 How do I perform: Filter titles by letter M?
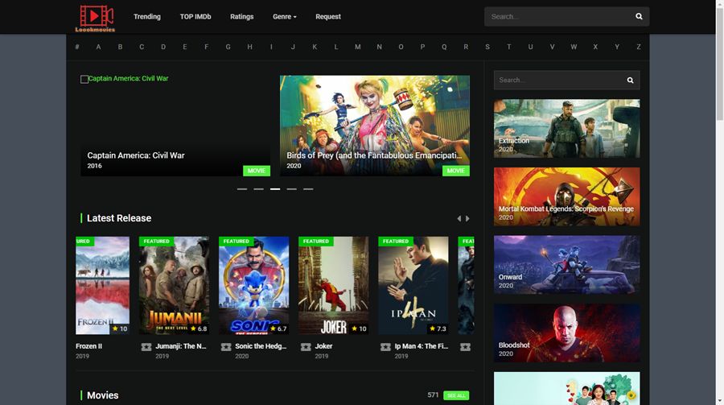coord(357,48)
